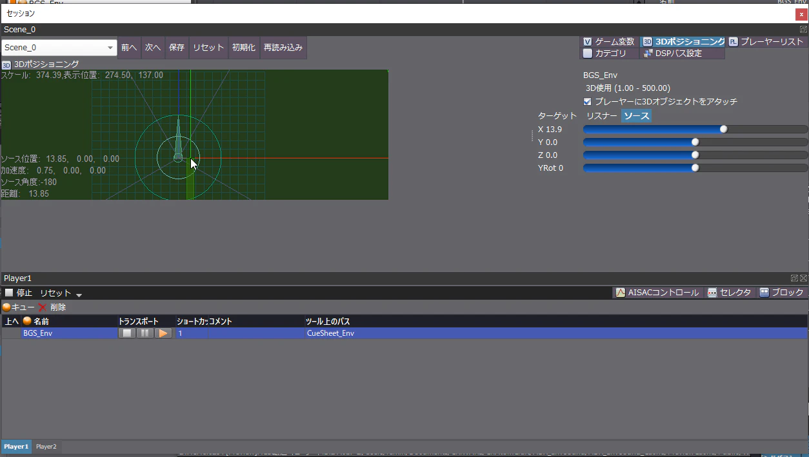809x457 pixels.
Task: Adjust the Y position slider
Action: pyautogui.click(x=695, y=142)
